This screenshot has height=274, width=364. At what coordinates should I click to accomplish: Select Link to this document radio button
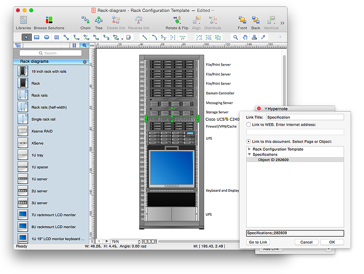tap(248, 142)
